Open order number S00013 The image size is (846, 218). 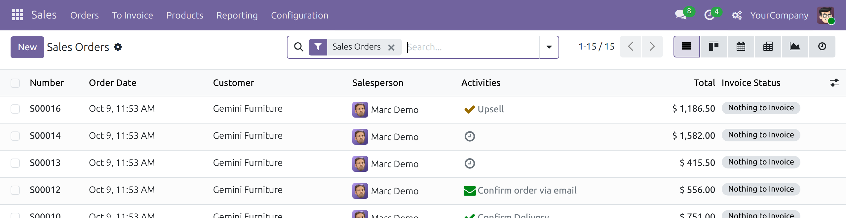[45, 163]
